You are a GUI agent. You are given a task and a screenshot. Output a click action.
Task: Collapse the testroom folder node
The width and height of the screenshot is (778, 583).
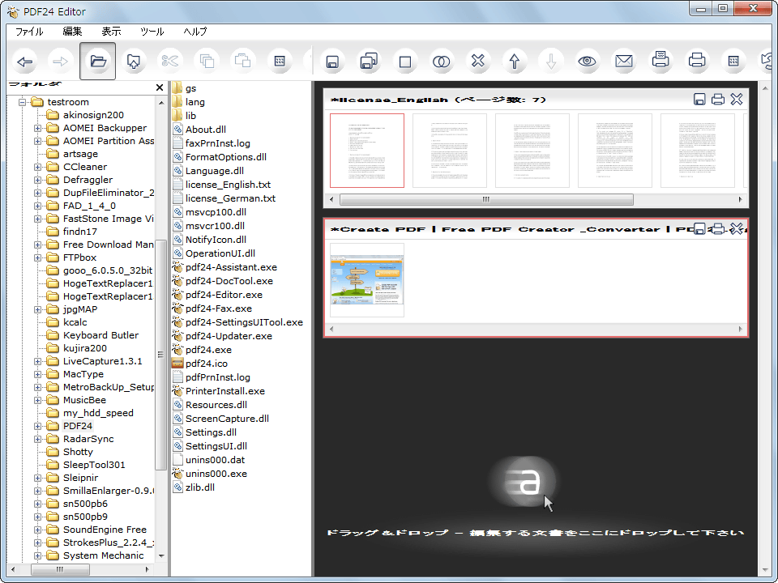(x=23, y=102)
